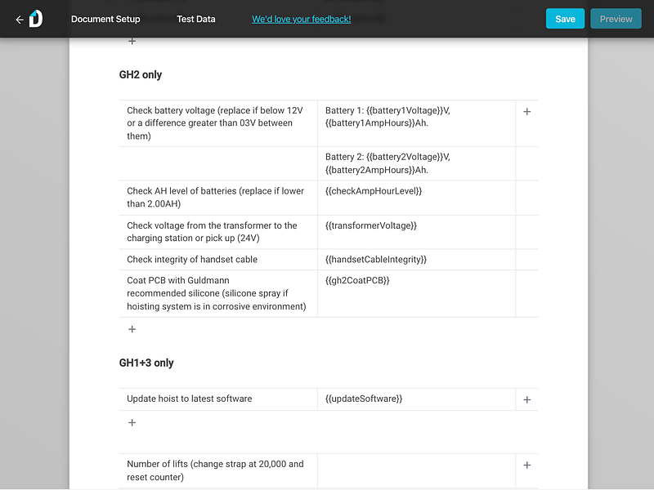The height and width of the screenshot is (490, 654).
Task: Click the {{transformerVoltage}} cell
Action: pyautogui.click(x=416, y=232)
